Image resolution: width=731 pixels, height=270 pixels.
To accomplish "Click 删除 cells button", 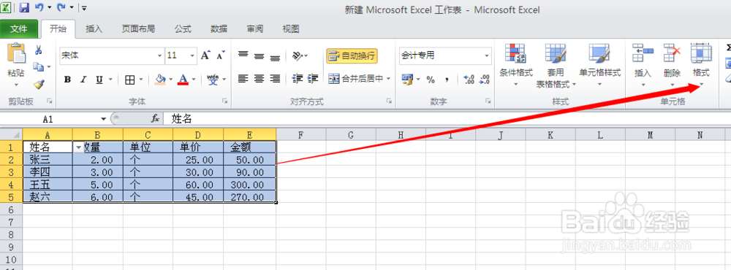I will (673, 65).
